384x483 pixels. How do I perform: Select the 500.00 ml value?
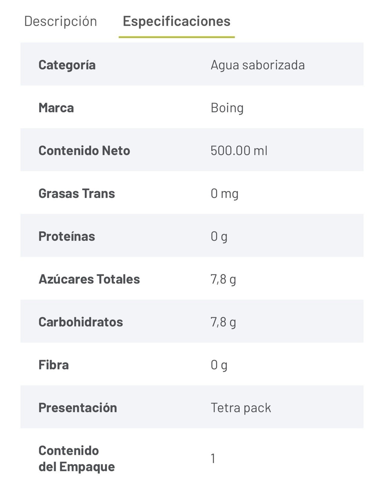[239, 151]
